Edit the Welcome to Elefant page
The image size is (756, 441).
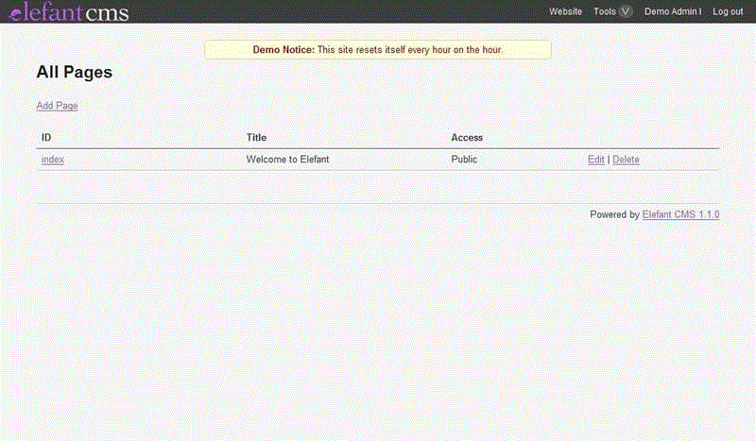[x=595, y=160]
